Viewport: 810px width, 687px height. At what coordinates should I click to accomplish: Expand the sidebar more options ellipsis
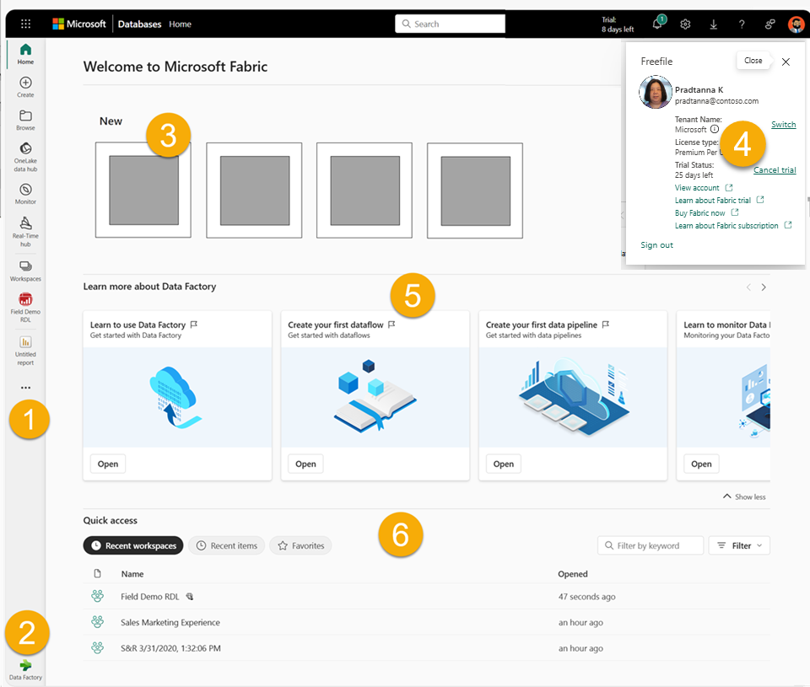coord(25,387)
